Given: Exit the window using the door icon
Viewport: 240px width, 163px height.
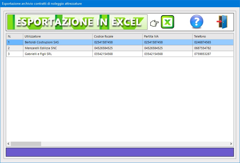Looking at the screenshot, I should pyautogui.click(x=222, y=22).
